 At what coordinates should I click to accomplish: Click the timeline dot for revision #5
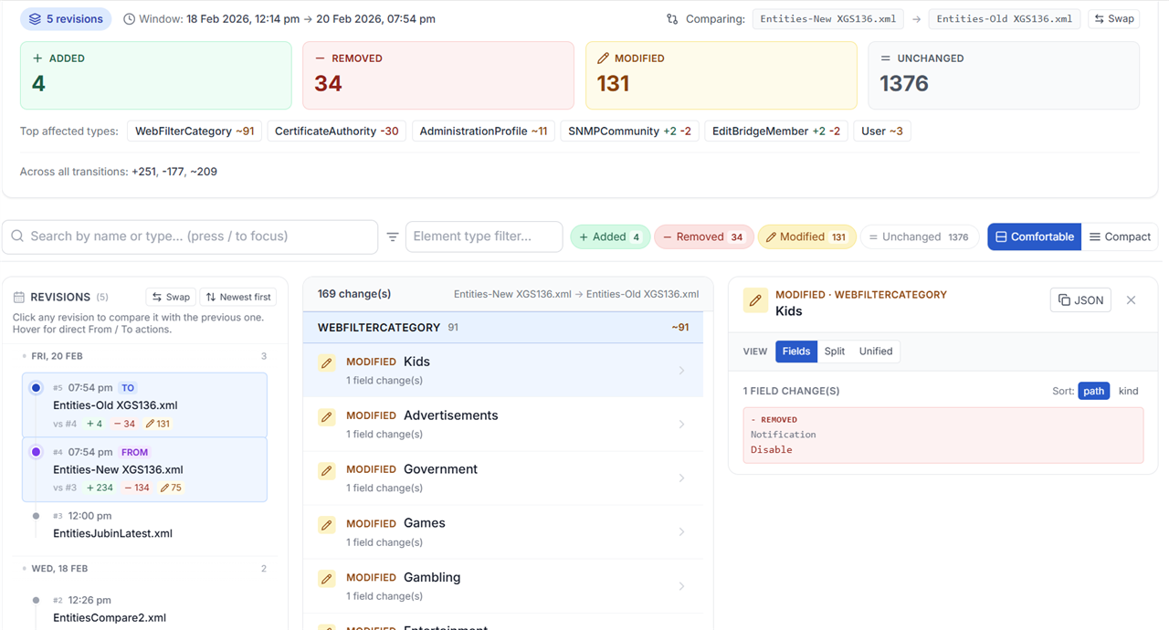click(37, 388)
